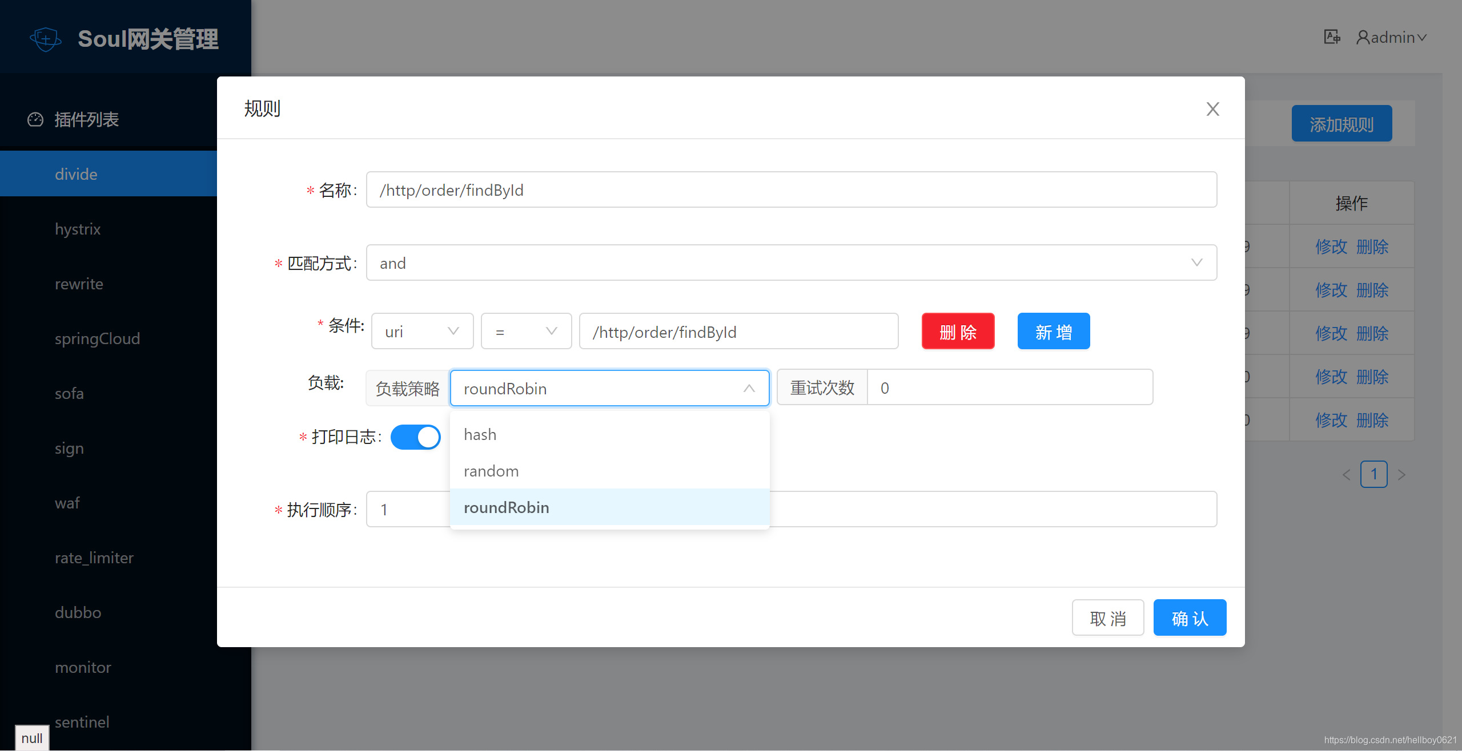The height and width of the screenshot is (751, 1462).
Task: Go to next page arrow
Action: [x=1401, y=475]
